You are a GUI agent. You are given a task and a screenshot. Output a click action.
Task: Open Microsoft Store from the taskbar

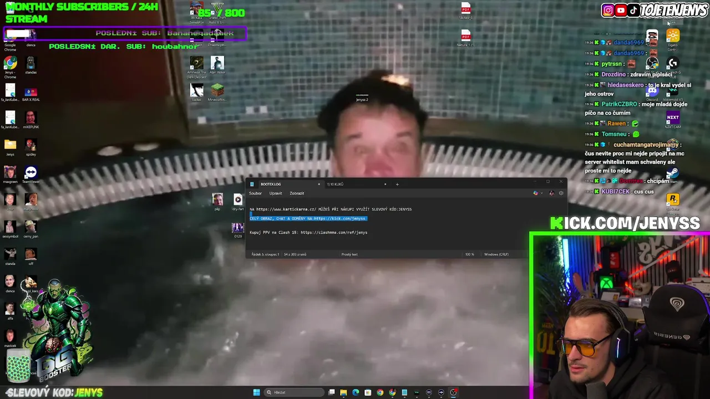[x=368, y=392]
